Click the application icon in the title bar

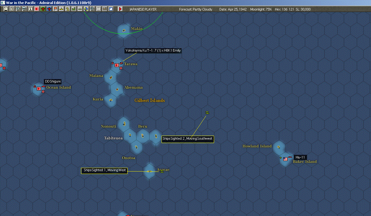(3, 2)
